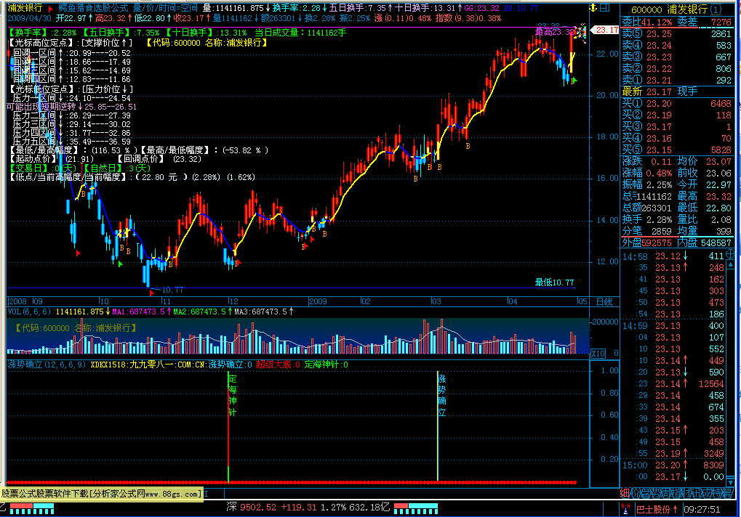The width and height of the screenshot is (741, 517).
Task: Select the 买⑤ 23.15 bid row
Action: 677,150
